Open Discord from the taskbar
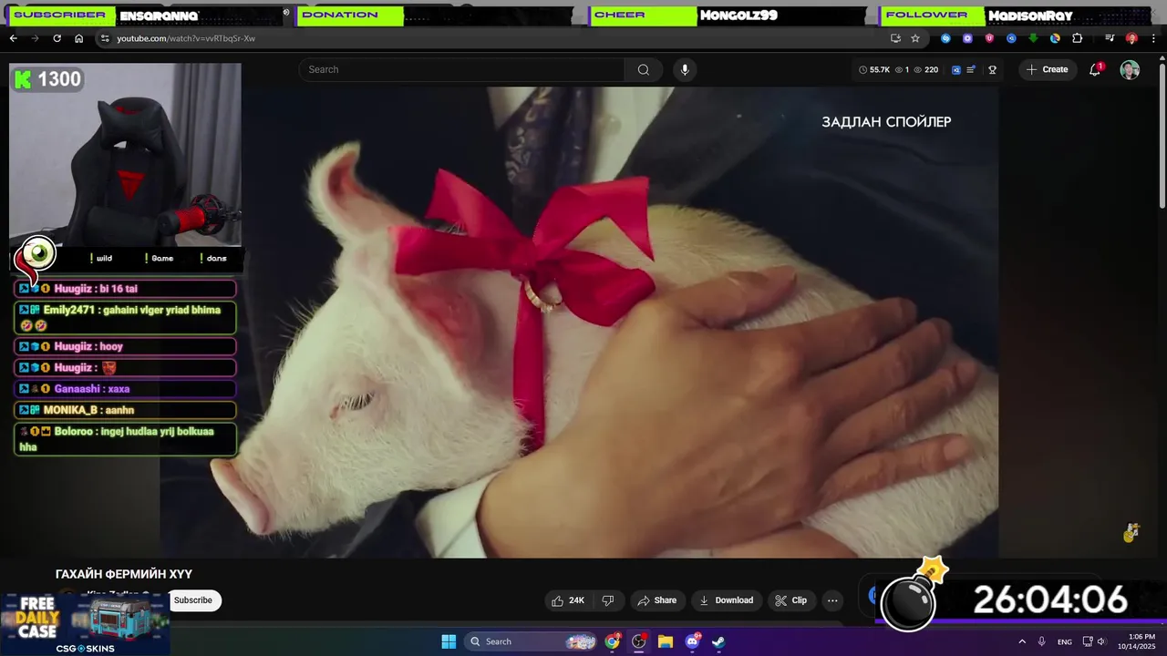This screenshot has height=656, width=1167. click(x=692, y=641)
